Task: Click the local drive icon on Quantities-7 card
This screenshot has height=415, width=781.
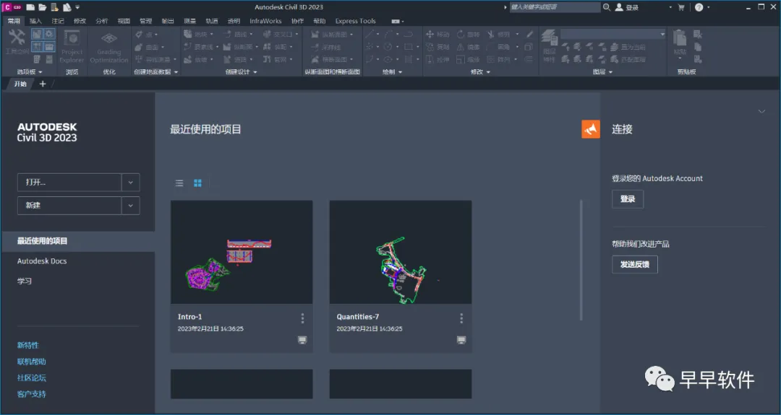Action: 461,340
